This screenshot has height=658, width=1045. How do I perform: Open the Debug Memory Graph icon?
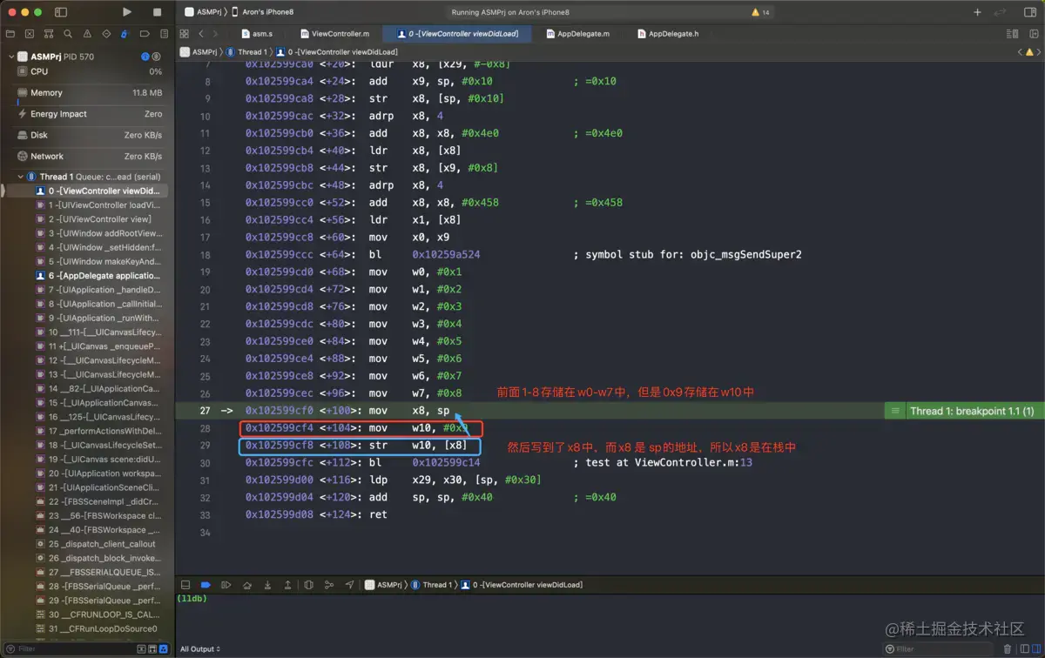tap(328, 585)
